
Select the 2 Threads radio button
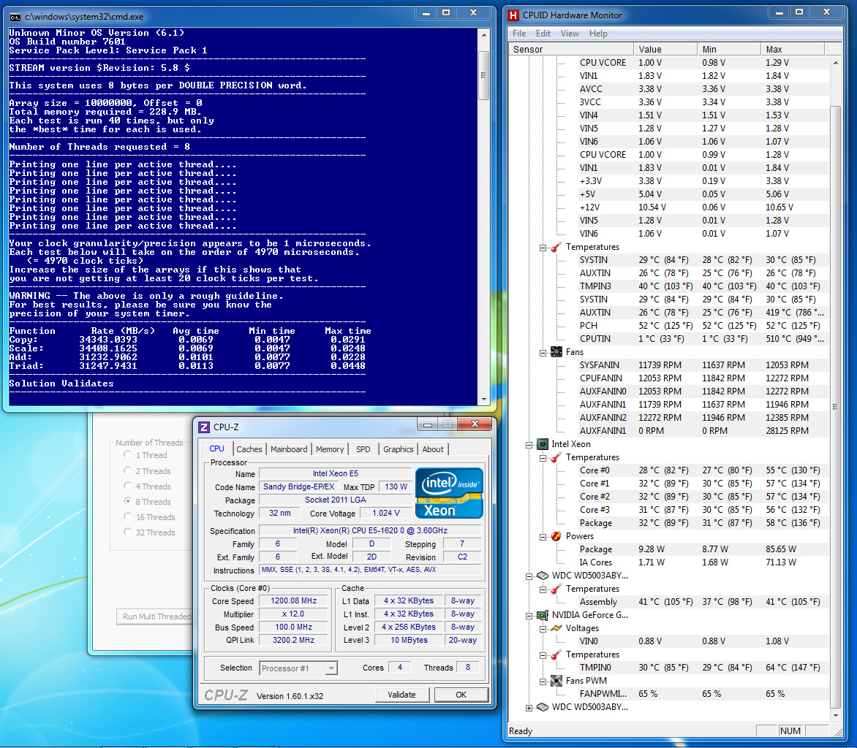coord(127,470)
